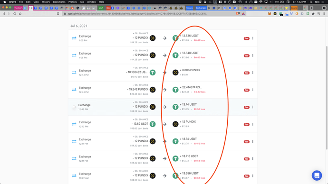Click the Dropbox menu bar icon

(200, 2)
